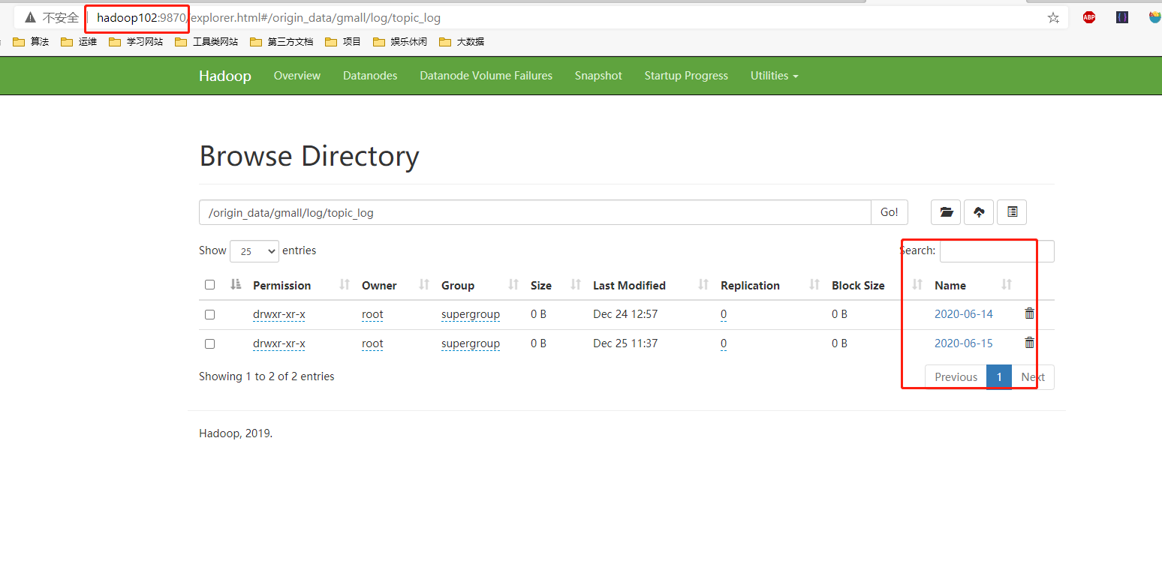Screen dimensions: 1162x570
Task: Focus the Search input field
Action: coord(997,251)
